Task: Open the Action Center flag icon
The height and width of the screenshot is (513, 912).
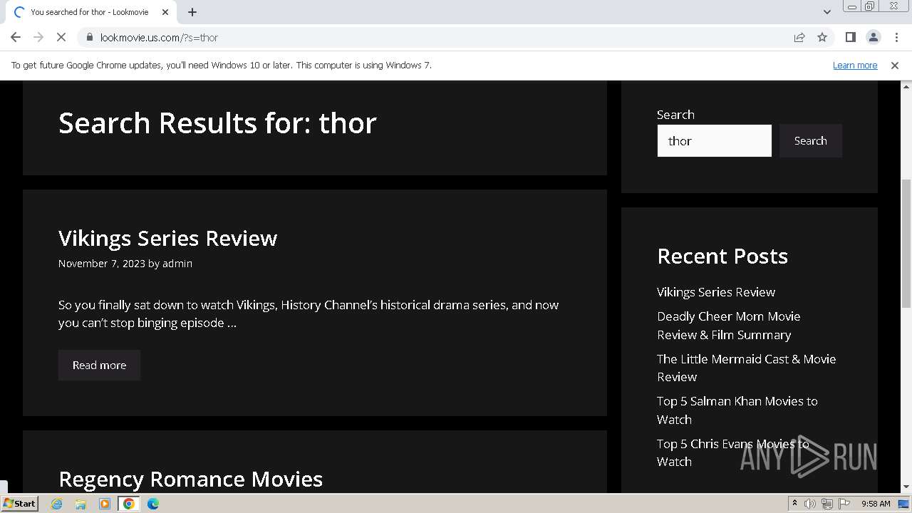Action: [x=844, y=504]
